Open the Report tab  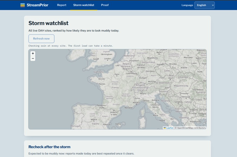pyautogui.click(x=61, y=5)
